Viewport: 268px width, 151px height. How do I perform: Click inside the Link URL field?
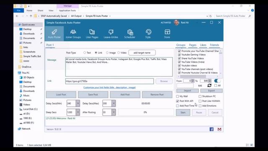coord(109,81)
